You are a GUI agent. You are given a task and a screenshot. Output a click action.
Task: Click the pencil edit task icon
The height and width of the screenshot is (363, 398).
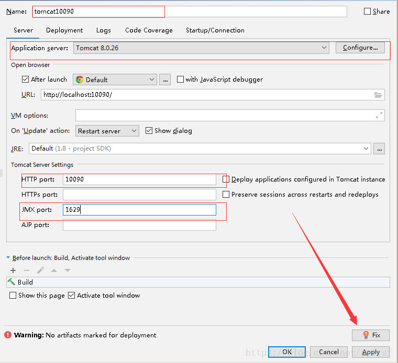pyautogui.click(x=40, y=270)
